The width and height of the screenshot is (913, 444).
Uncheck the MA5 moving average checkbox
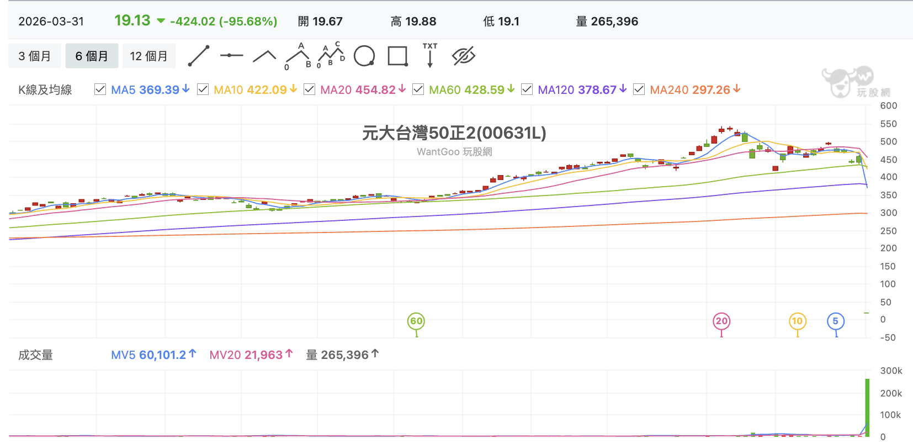(100, 89)
